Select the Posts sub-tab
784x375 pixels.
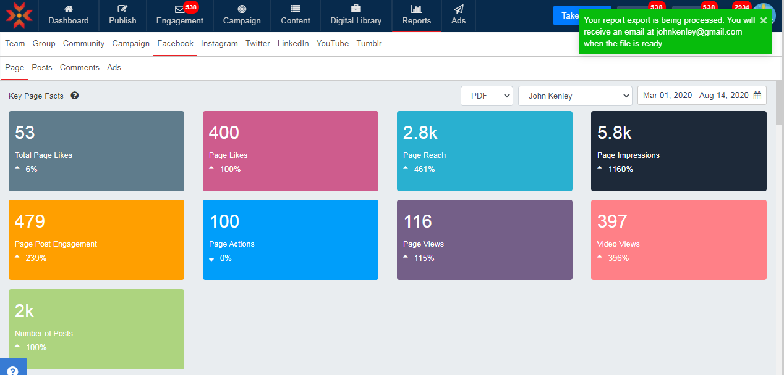[42, 68]
